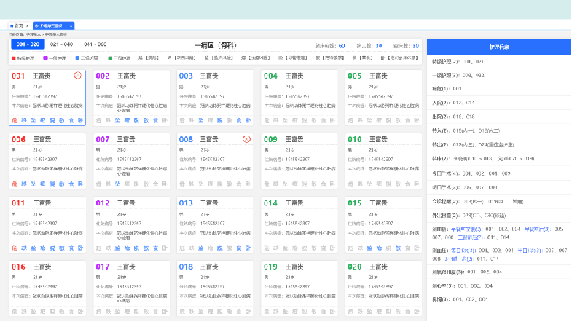Click the 转入(2) transfer-in row
The image size is (572, 322).
coord(499,130)
